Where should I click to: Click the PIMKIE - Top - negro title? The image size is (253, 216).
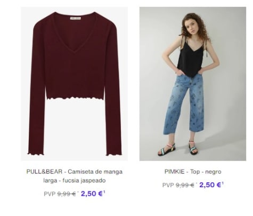[x=193, y=172]
